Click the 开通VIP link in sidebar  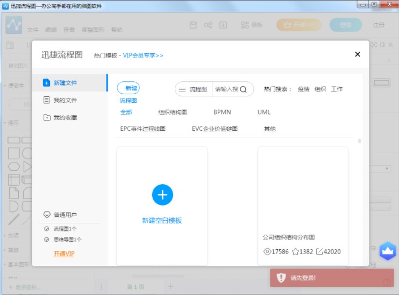(64, 254)
